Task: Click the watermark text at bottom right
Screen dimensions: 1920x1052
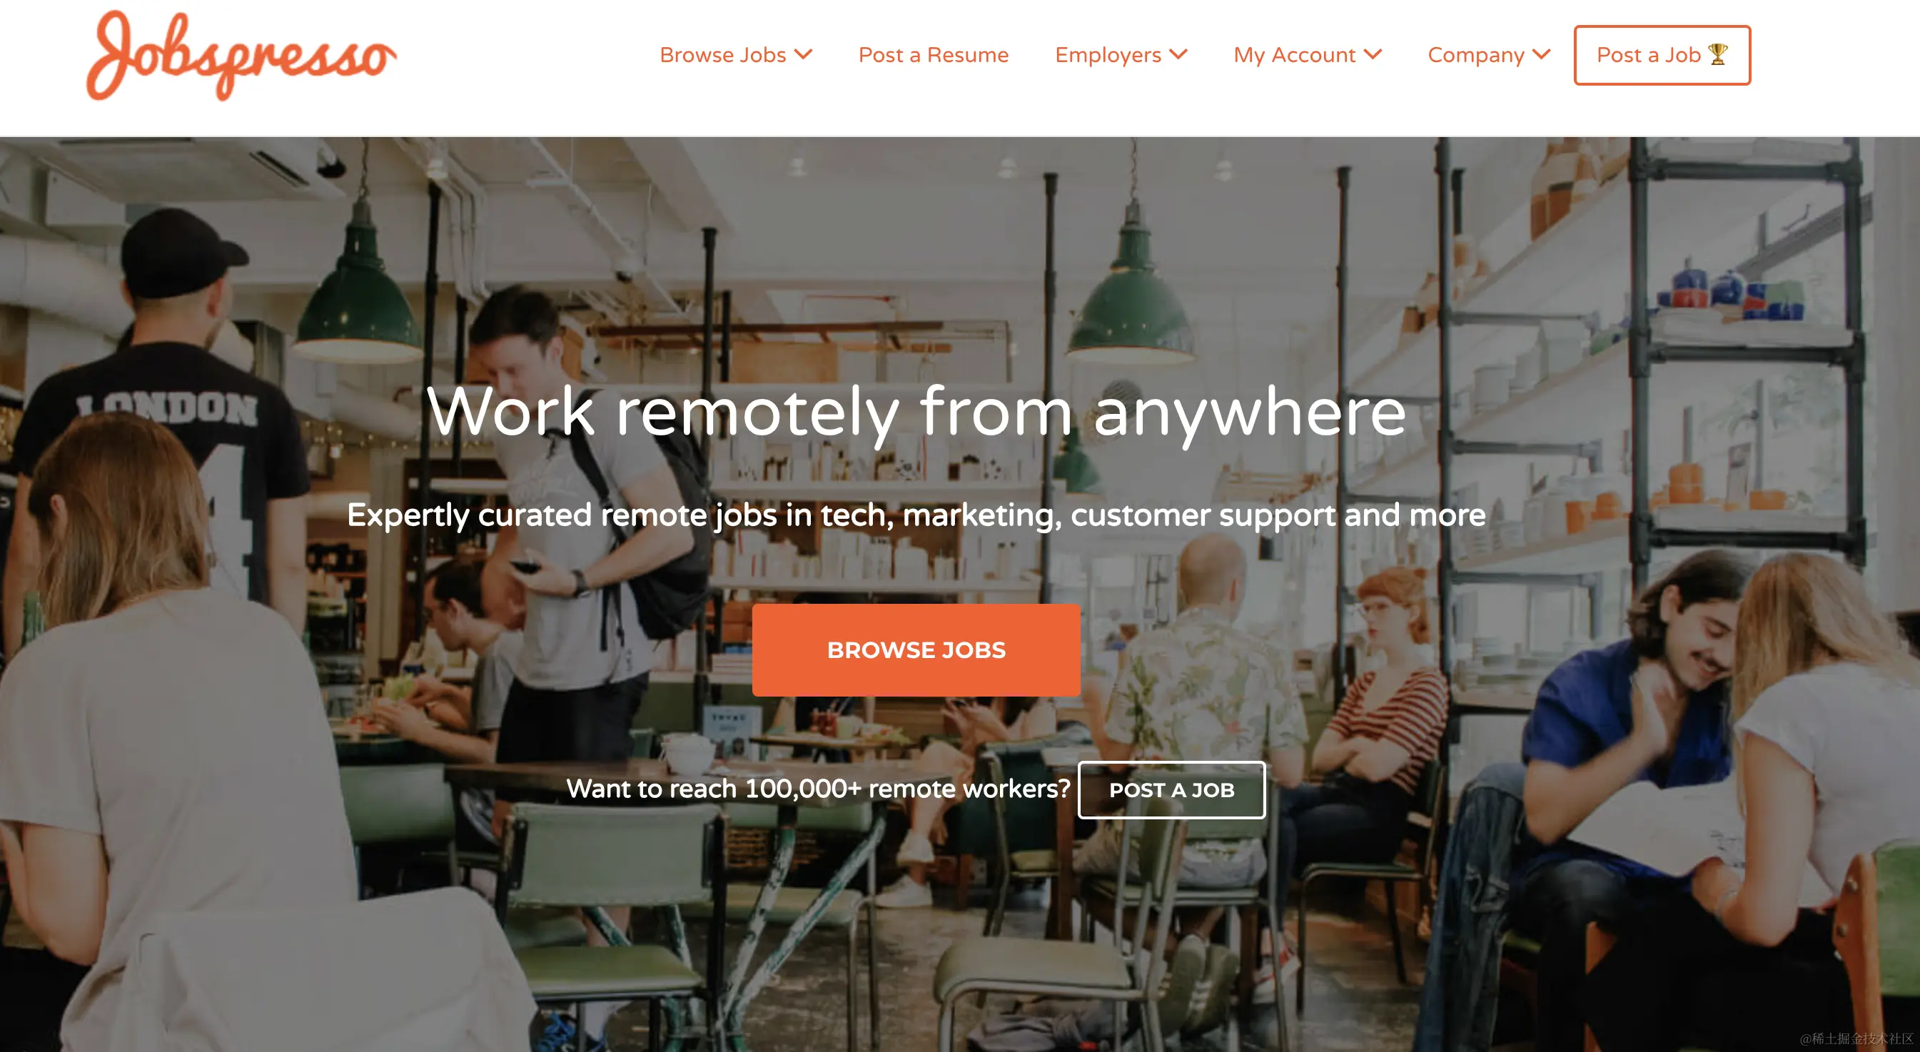Action: [1856, 1038]
